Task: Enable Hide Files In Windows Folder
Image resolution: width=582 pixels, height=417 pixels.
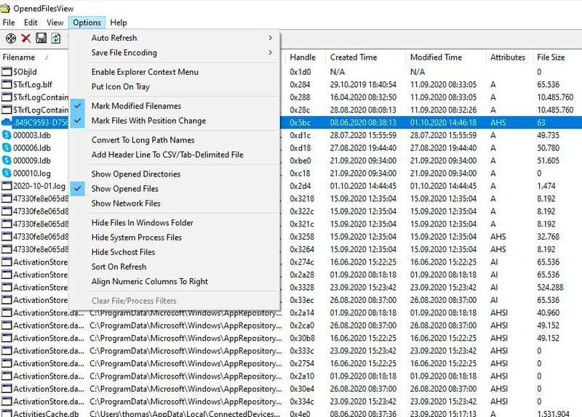Action: (x=174, y=223)
